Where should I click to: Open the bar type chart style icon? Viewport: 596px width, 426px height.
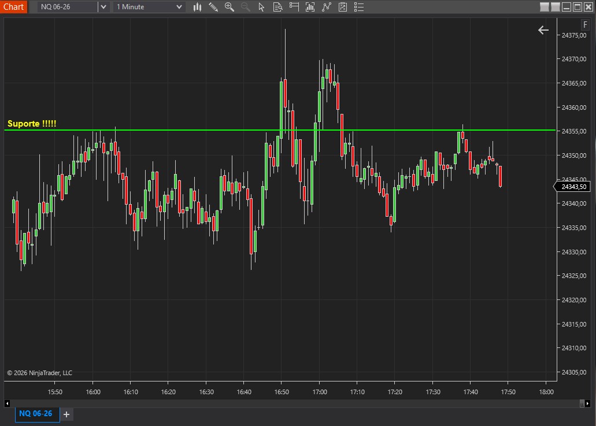[x=197, y=7]
